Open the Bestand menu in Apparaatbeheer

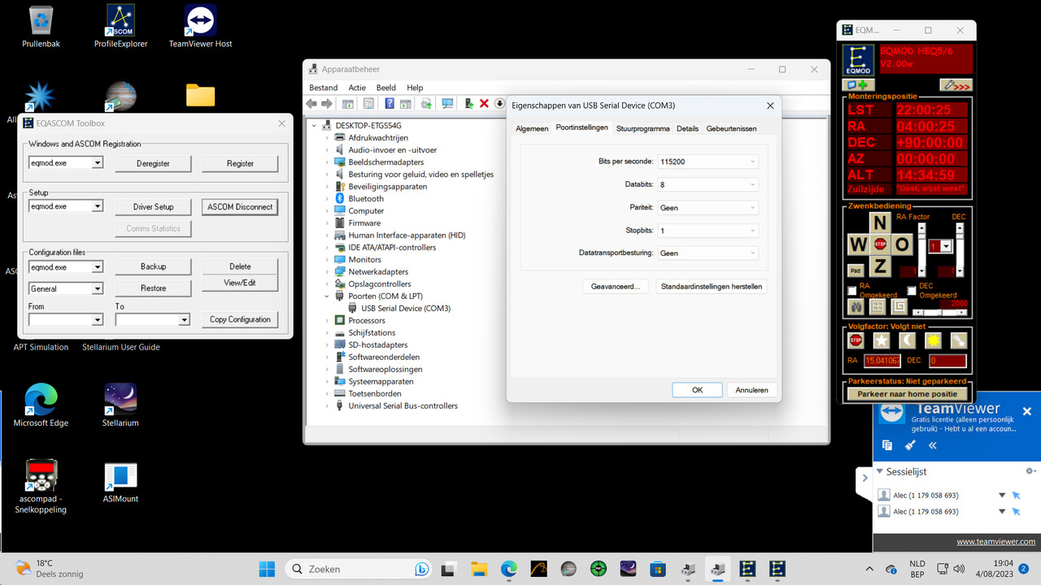click(324, 88)
